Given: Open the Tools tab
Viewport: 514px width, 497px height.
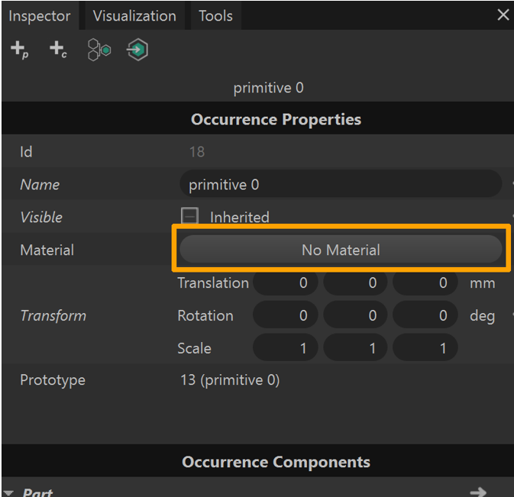Looking at the screenshot, I should point(215,16).
